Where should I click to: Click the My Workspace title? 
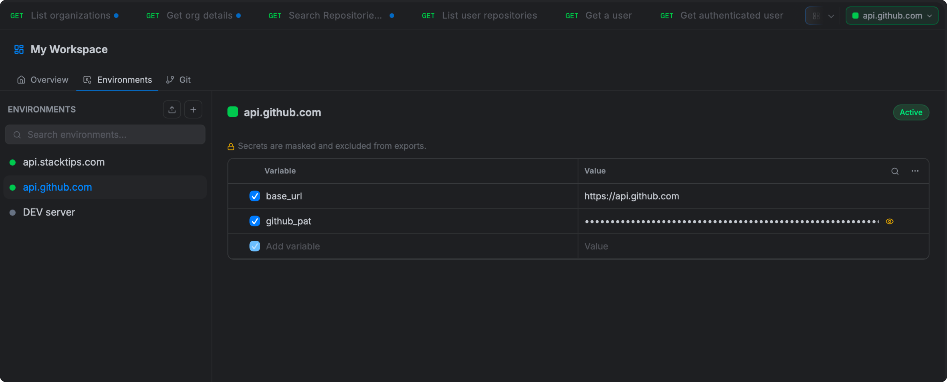[69, 49]
